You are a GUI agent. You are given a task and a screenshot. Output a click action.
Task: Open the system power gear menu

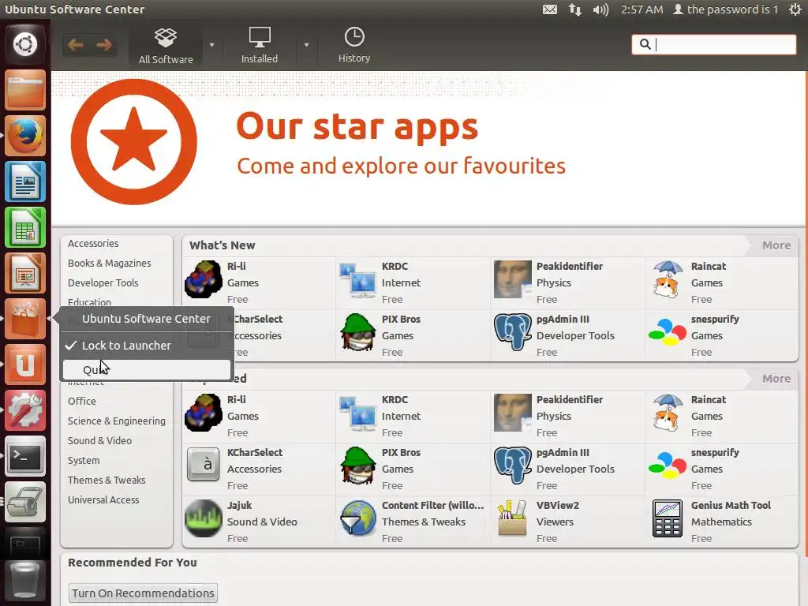(795, 9)
